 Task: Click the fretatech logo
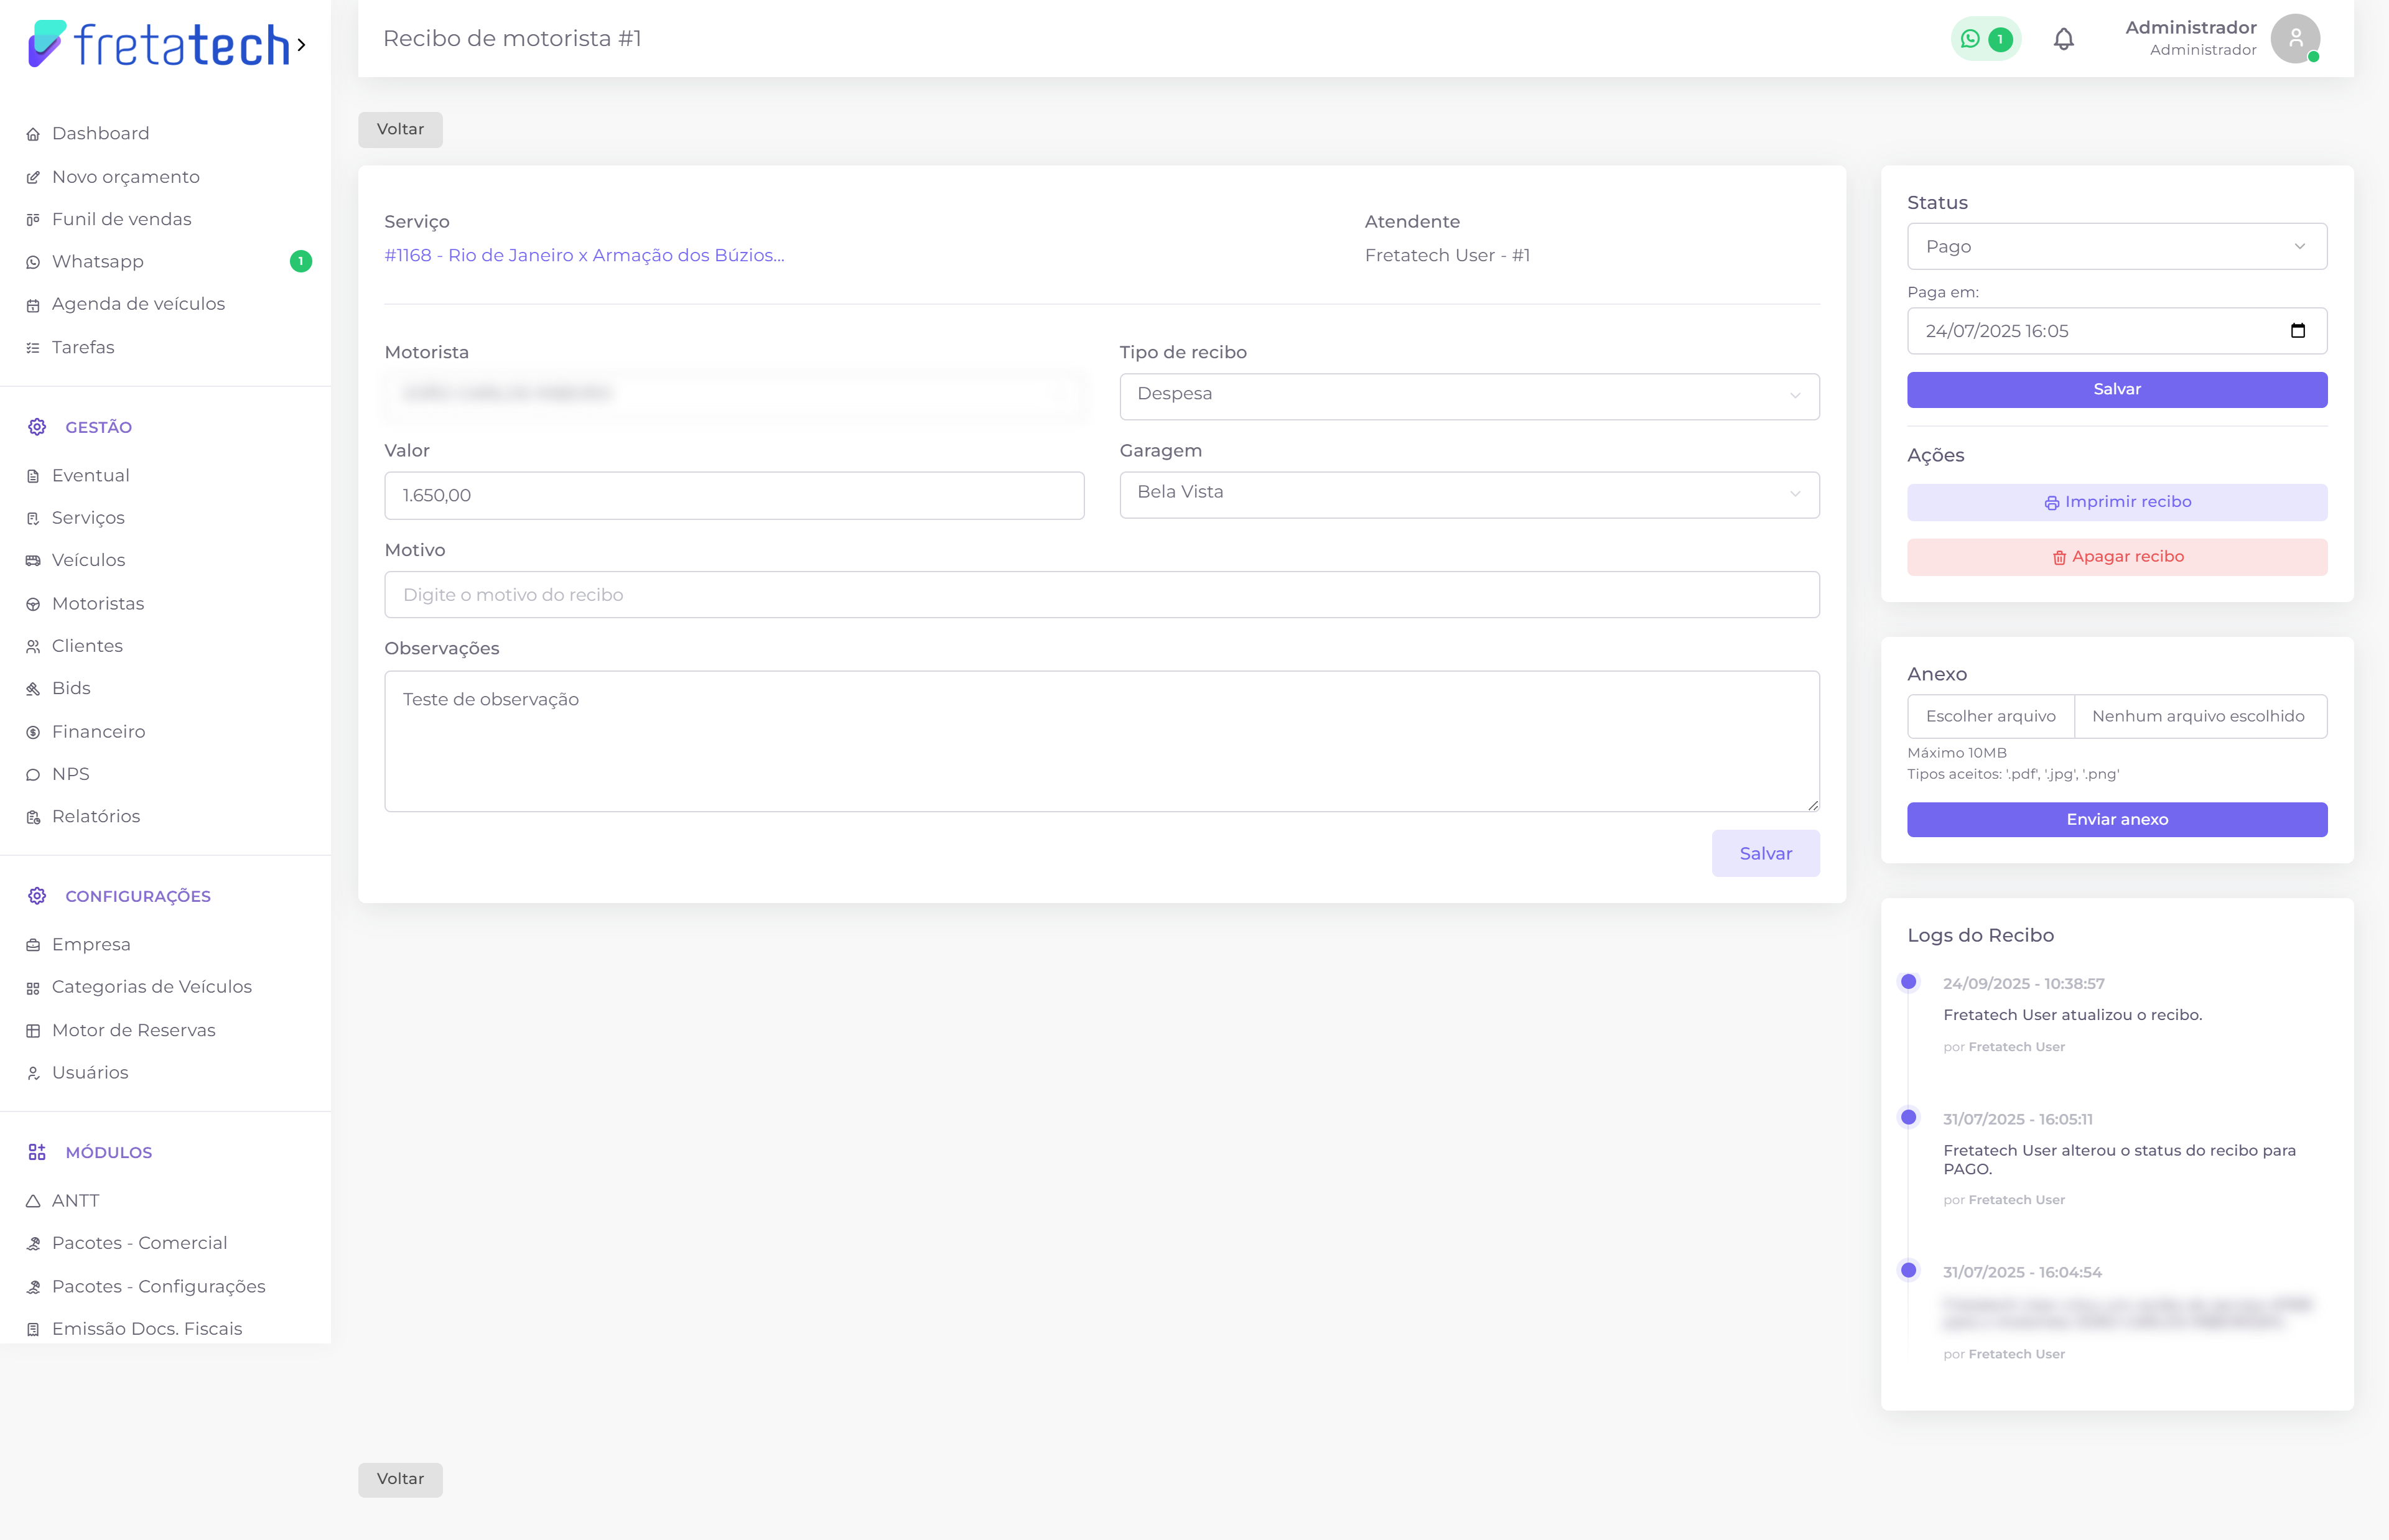pyautogui.click(x=159, y=45)
